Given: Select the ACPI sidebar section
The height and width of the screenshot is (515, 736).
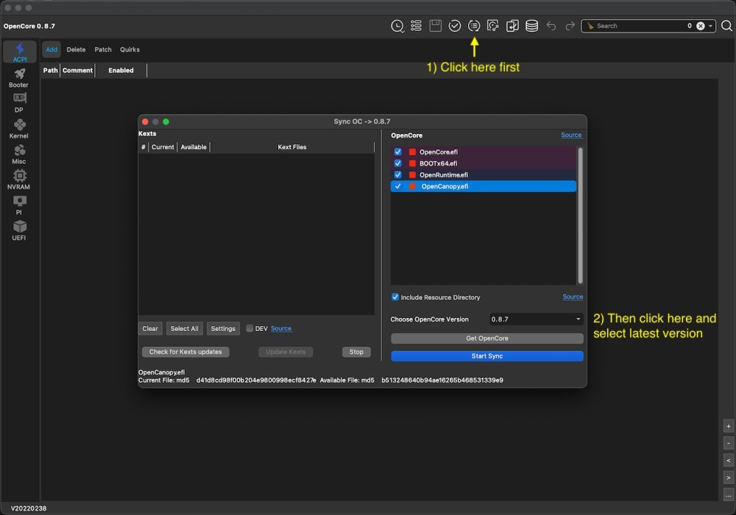Looking at the screenshot, I should pyautogui.click(x=20, y=52).
